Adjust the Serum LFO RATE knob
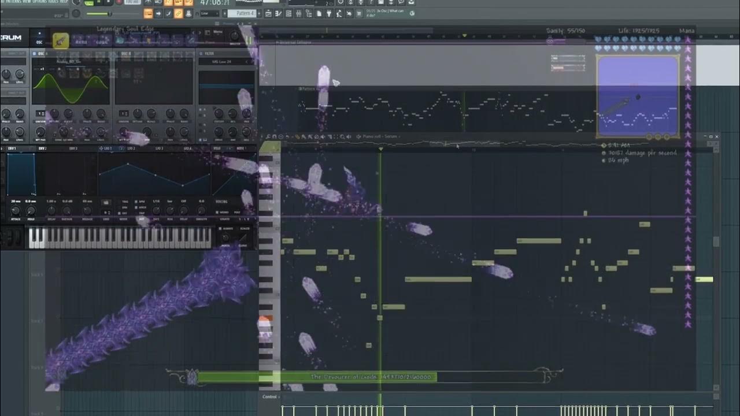This screenshot has width=740, height=416. pos(156,210)
